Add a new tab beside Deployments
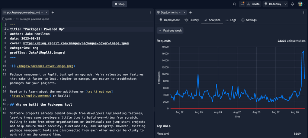Viewport: 308px width, 138px height. click(x=190, y=12)
